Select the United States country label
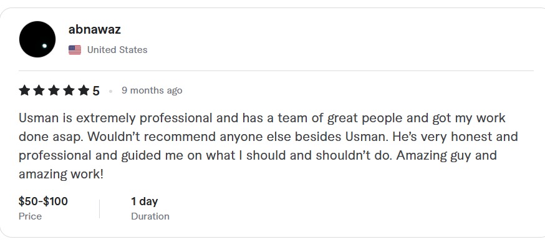The width and height of the screenshot is (545, 242). pyautogui.click(x=117, y=50)
